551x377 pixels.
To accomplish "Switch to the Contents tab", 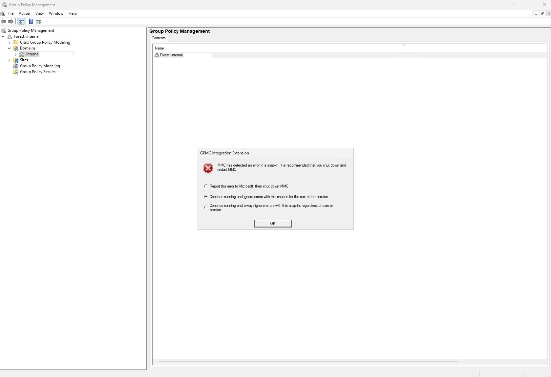I will pos(159,38).
